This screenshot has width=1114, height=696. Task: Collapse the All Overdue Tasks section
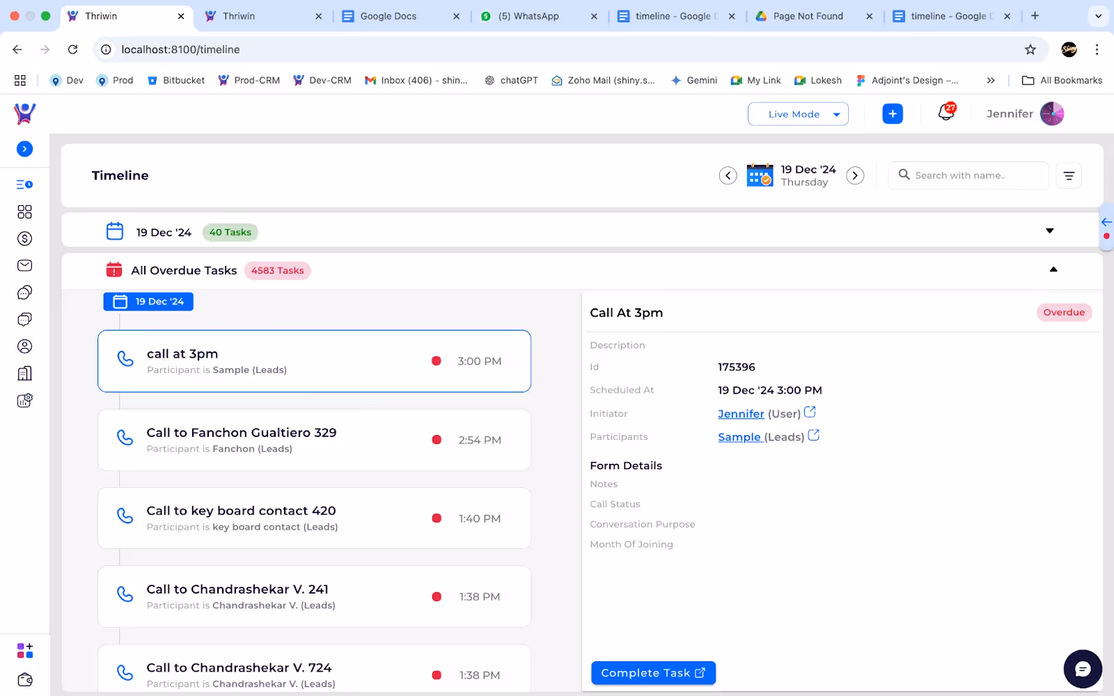tap(1053, 270)
